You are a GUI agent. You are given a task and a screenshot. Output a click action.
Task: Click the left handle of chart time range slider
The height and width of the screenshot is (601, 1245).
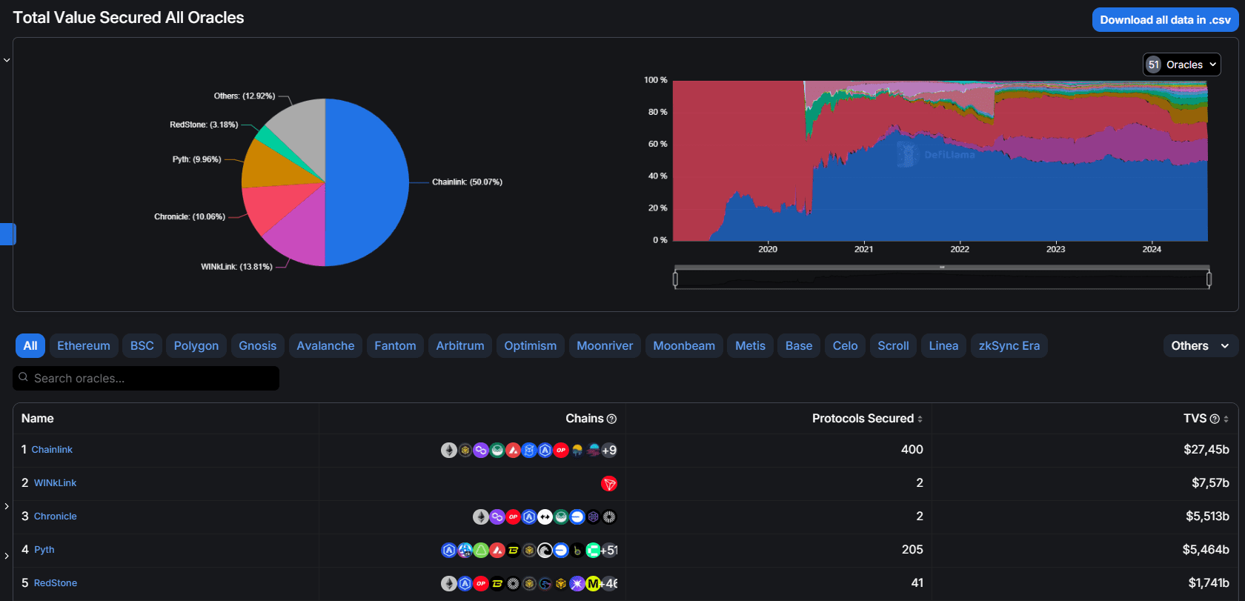pyautogui.click(x=675, y=279)
